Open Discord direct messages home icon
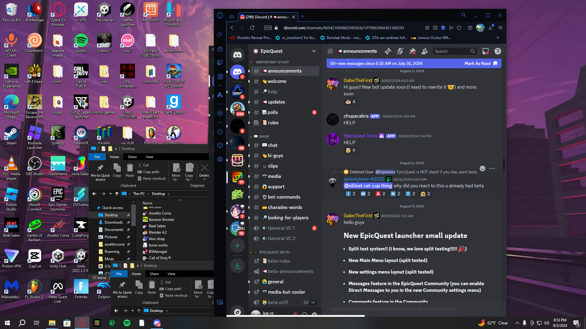The height and width of the screenshot is (329, 586). point(237,55)
